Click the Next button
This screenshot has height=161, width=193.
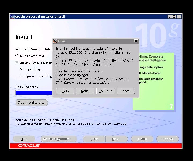116,139
